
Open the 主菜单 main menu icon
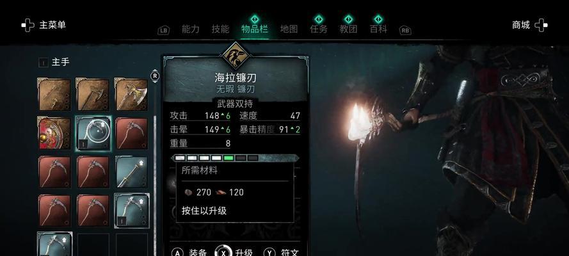28,25
